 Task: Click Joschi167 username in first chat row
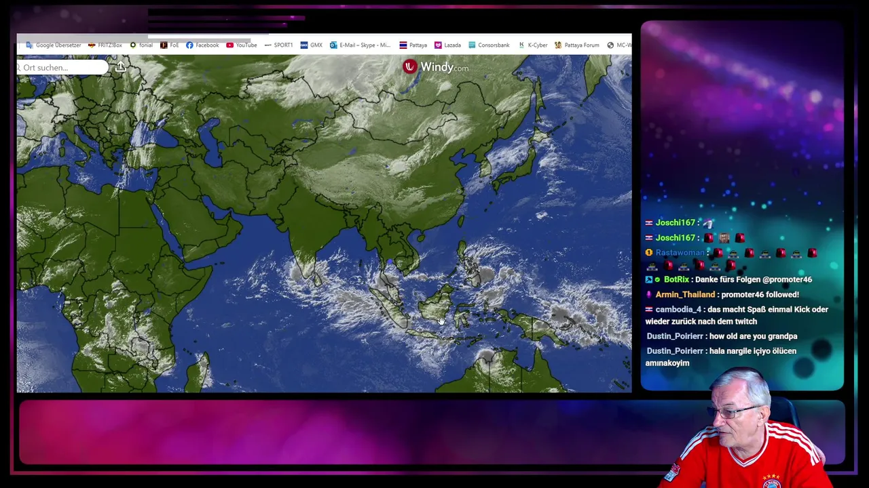click(675, 223)
